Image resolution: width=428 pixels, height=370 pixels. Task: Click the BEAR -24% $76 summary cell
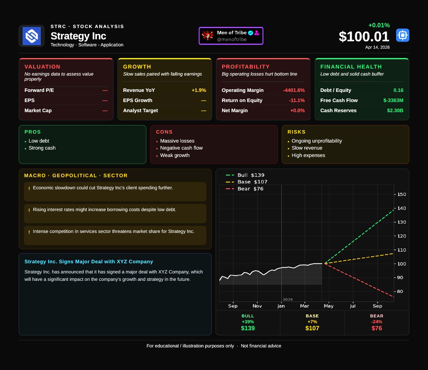[377, 323]
